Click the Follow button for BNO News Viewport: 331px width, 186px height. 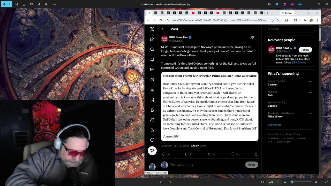305,50
